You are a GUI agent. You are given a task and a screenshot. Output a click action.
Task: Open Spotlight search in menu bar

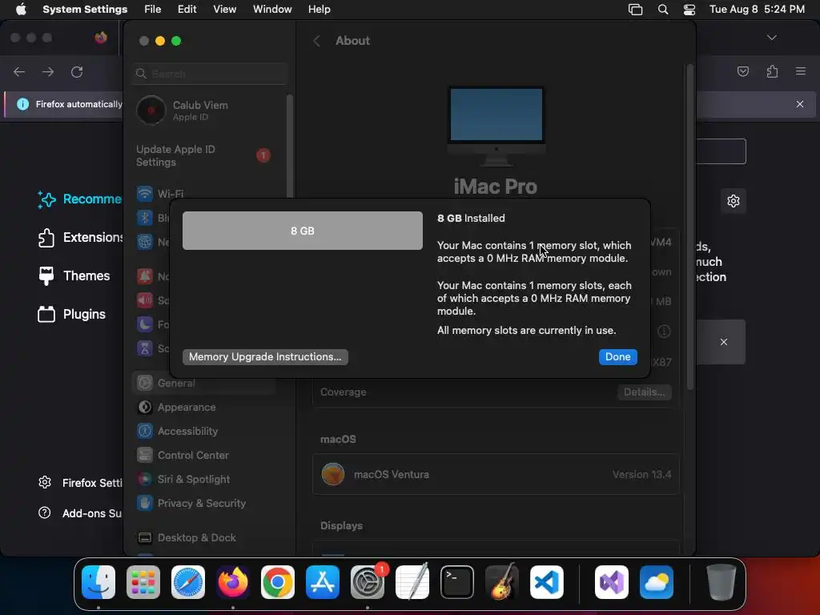[662, 10]
